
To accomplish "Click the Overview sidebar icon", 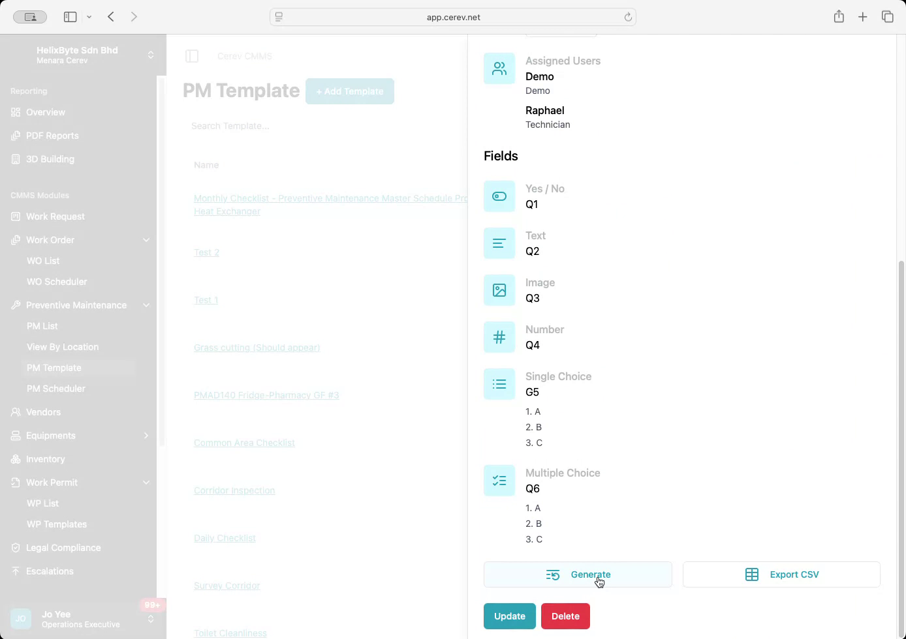I will (16, 112).
